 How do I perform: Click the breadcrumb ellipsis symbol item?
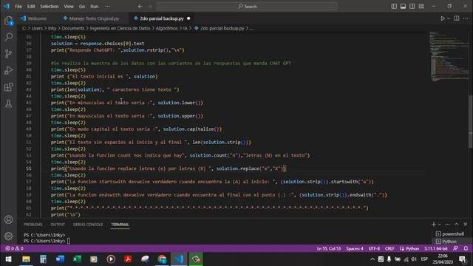pyautogui.click(x=251, y=28)
